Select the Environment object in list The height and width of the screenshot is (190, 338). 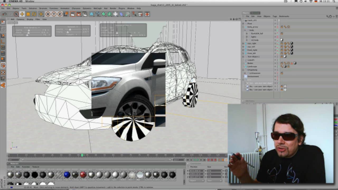coord(253,77)
